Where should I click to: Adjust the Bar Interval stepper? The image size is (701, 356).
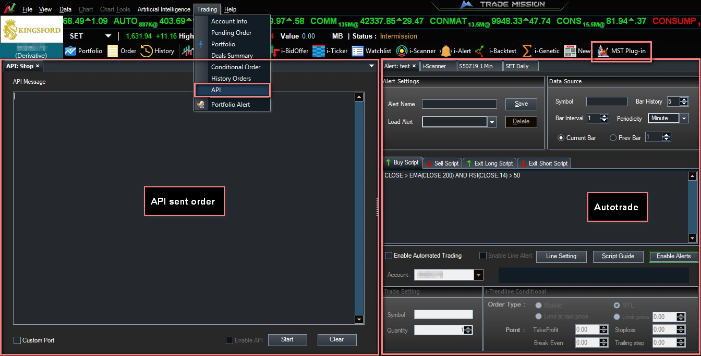click(604, 118)
